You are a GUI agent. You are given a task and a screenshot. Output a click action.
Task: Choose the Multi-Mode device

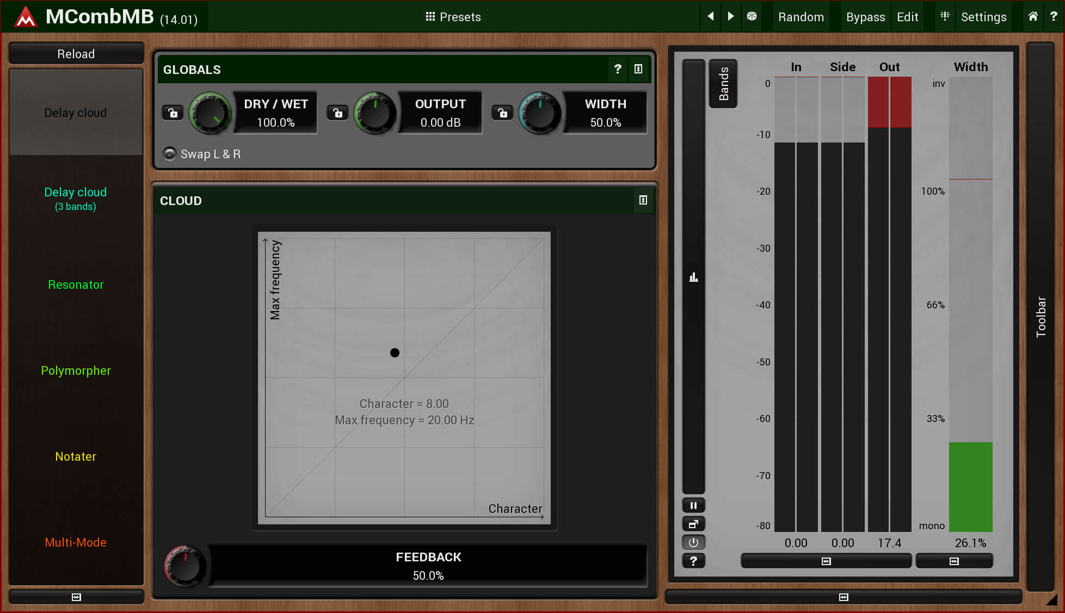point(76,542)
